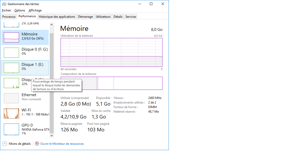Click the Ethernet graph icon
The height and width of the screenshot is (164, 292).
pyautogui.click(x=11, y=98)
